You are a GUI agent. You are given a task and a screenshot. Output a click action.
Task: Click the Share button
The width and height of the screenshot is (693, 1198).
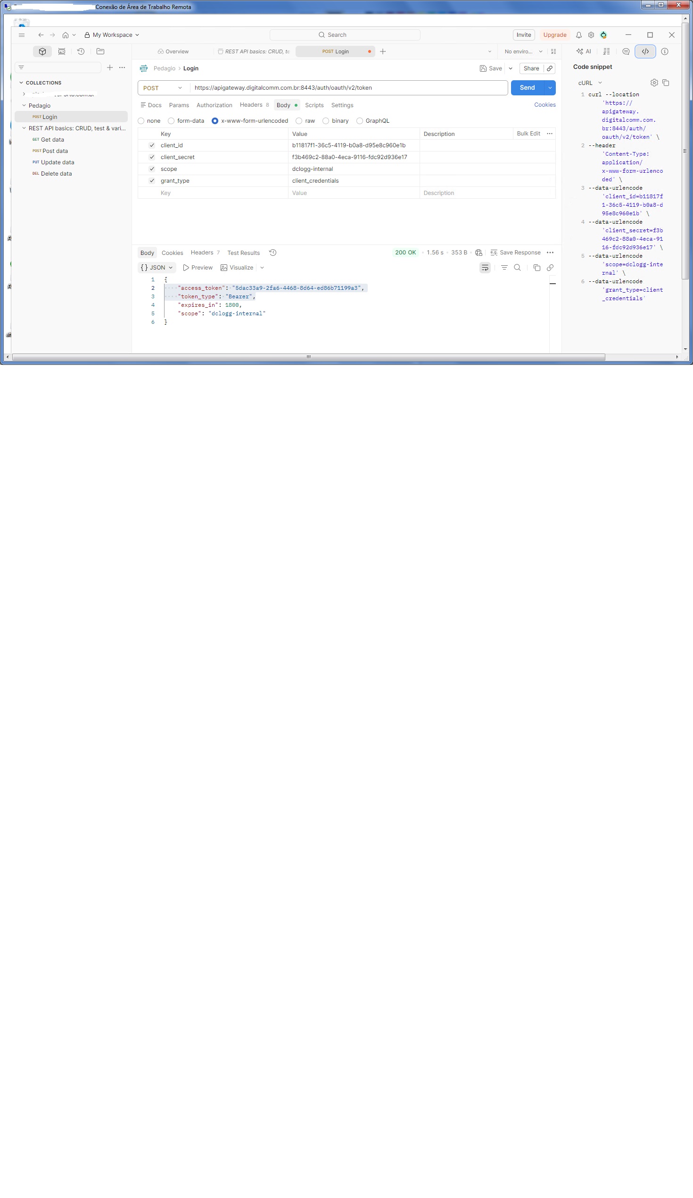coord(532,68)
